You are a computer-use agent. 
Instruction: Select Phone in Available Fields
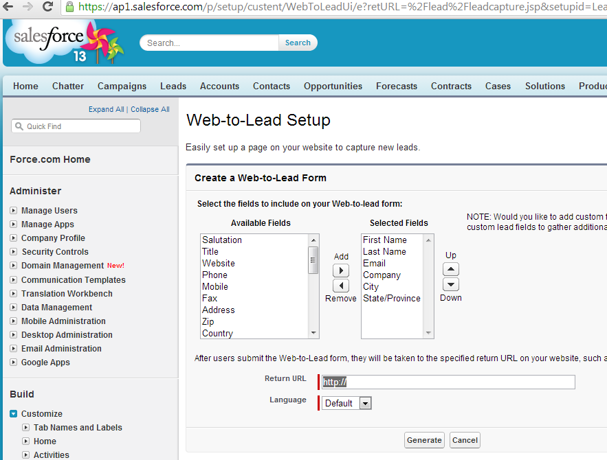click(214, 275)
